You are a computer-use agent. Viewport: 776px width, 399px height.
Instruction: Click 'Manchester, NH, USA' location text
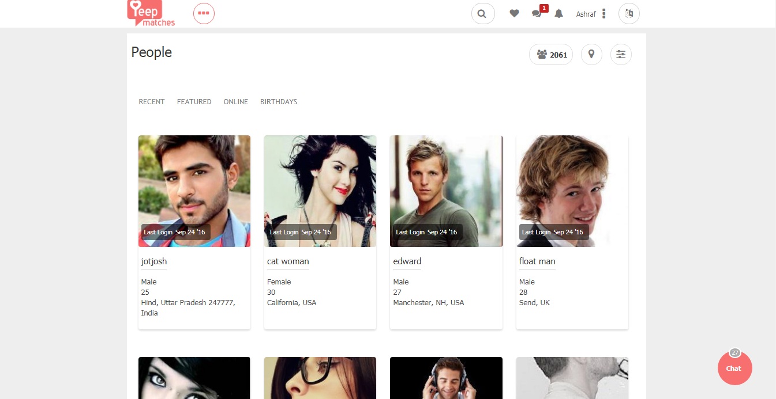pos(429,303)
